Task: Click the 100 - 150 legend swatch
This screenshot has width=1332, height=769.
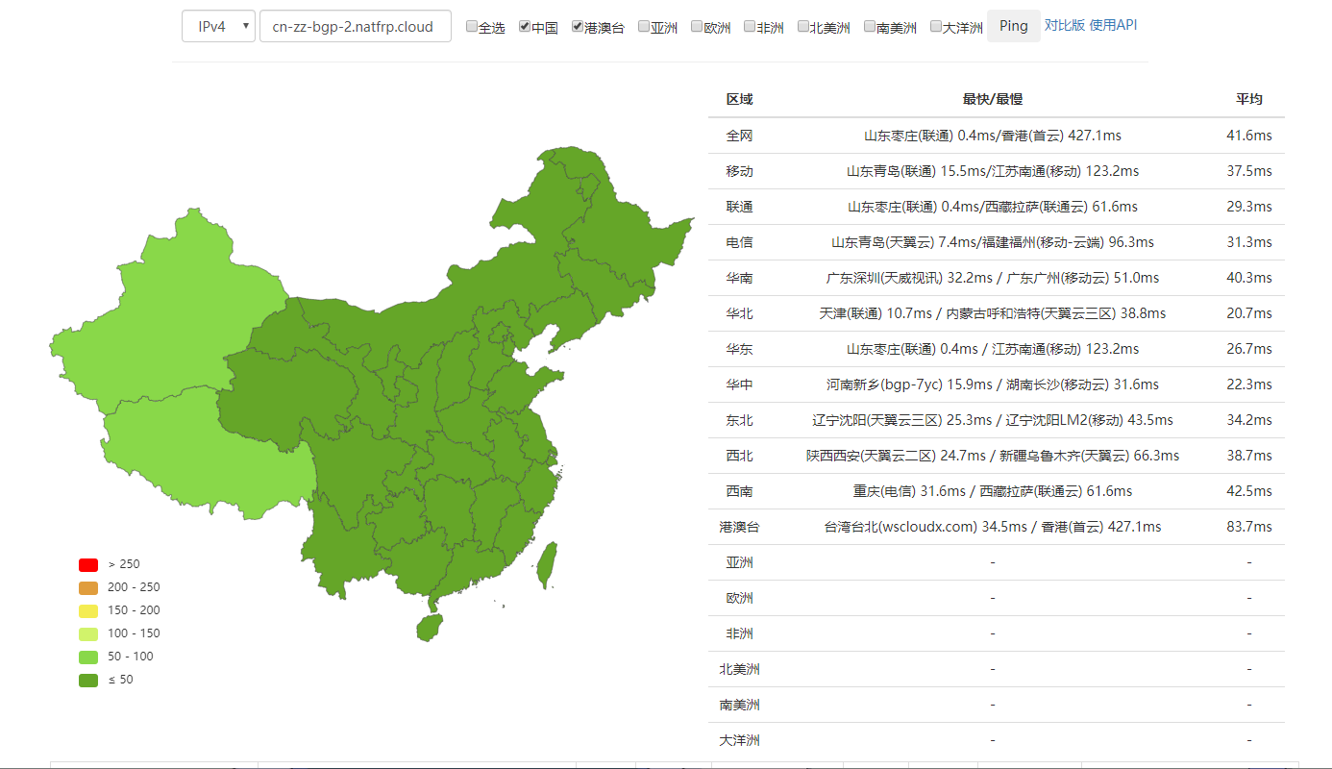Action: pos(88,633)
